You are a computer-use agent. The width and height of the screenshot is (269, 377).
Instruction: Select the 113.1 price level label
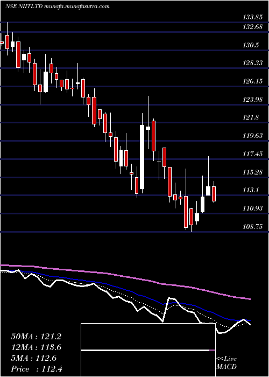(251, 190)
